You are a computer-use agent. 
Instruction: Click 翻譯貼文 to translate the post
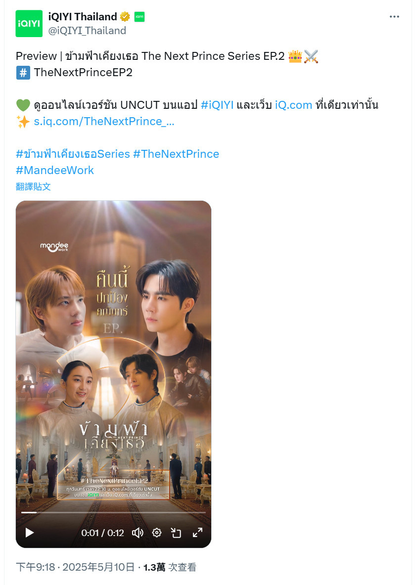(33, 186)
